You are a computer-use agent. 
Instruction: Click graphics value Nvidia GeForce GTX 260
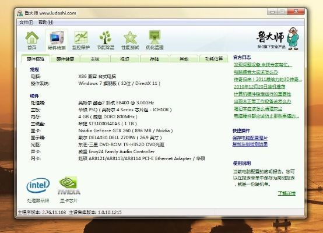point(125,130)
